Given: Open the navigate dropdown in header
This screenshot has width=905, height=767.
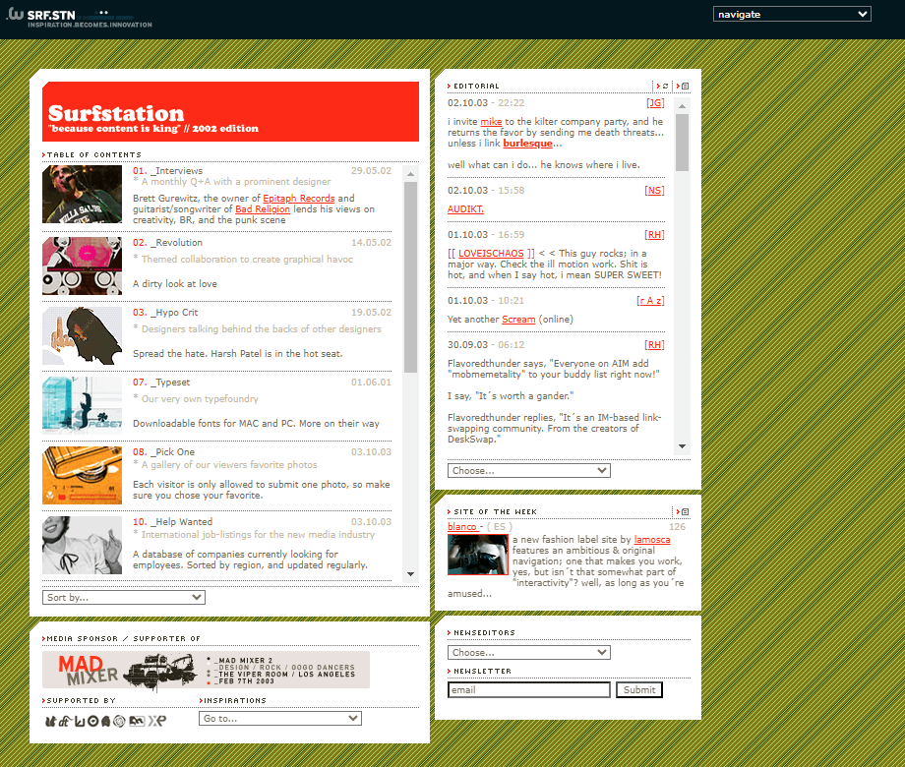Looking at the screenshot, I should point(792,15).
